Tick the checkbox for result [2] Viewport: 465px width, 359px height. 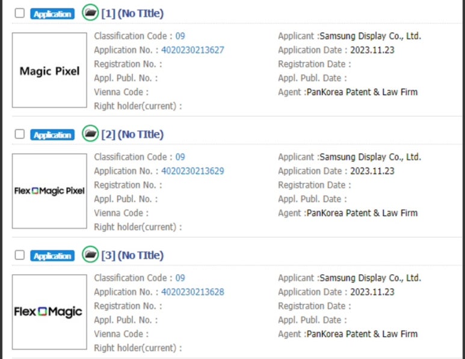tap(20, 134)
